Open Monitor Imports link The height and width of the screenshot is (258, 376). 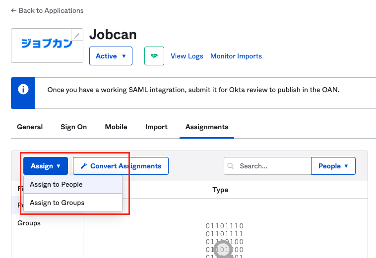tap(236, 56)
